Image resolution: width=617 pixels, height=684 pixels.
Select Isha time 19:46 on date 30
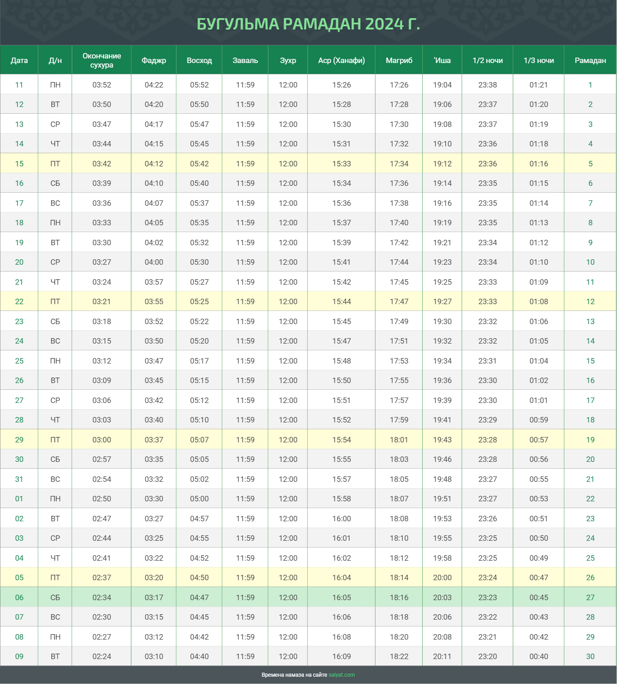click(x=442, y=459)
